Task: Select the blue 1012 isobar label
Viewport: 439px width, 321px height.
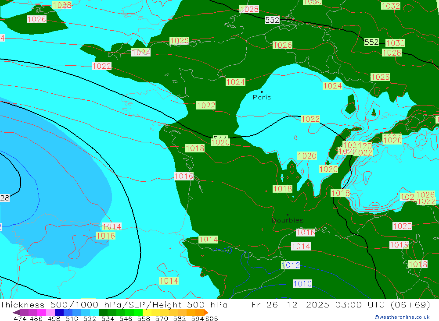Action: pyautogui.click(x=291, y=265)
